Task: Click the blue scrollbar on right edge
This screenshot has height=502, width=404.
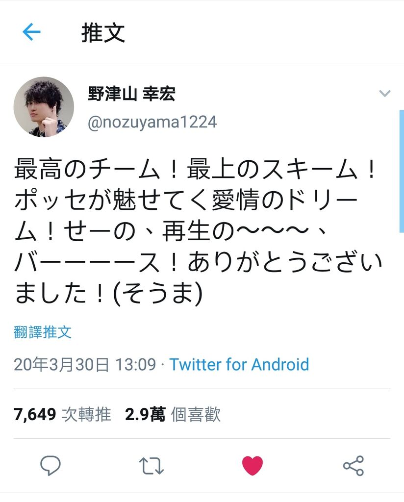Action: tap(402, 171)
